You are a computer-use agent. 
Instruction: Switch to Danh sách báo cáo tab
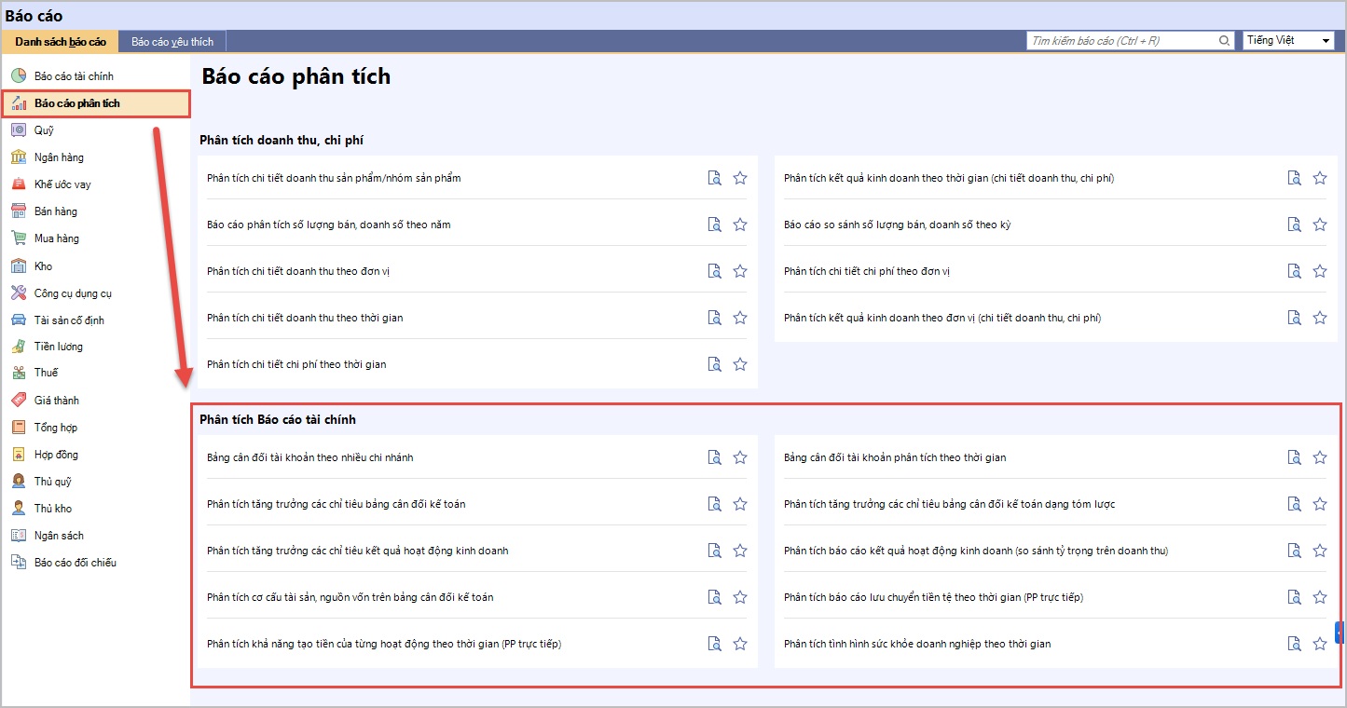coord(61,42)
